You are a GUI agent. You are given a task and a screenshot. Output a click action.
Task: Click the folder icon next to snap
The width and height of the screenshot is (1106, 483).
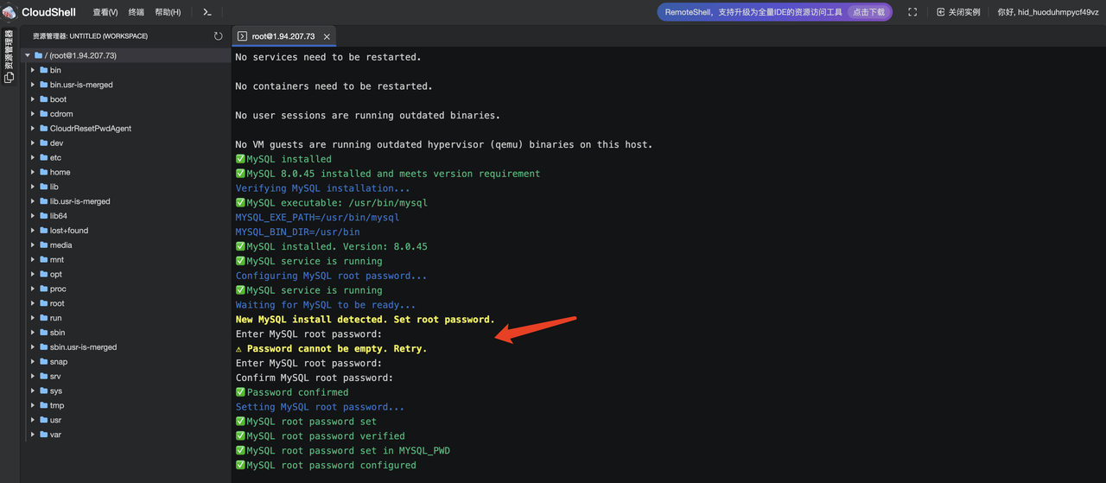tap(43, 362)
